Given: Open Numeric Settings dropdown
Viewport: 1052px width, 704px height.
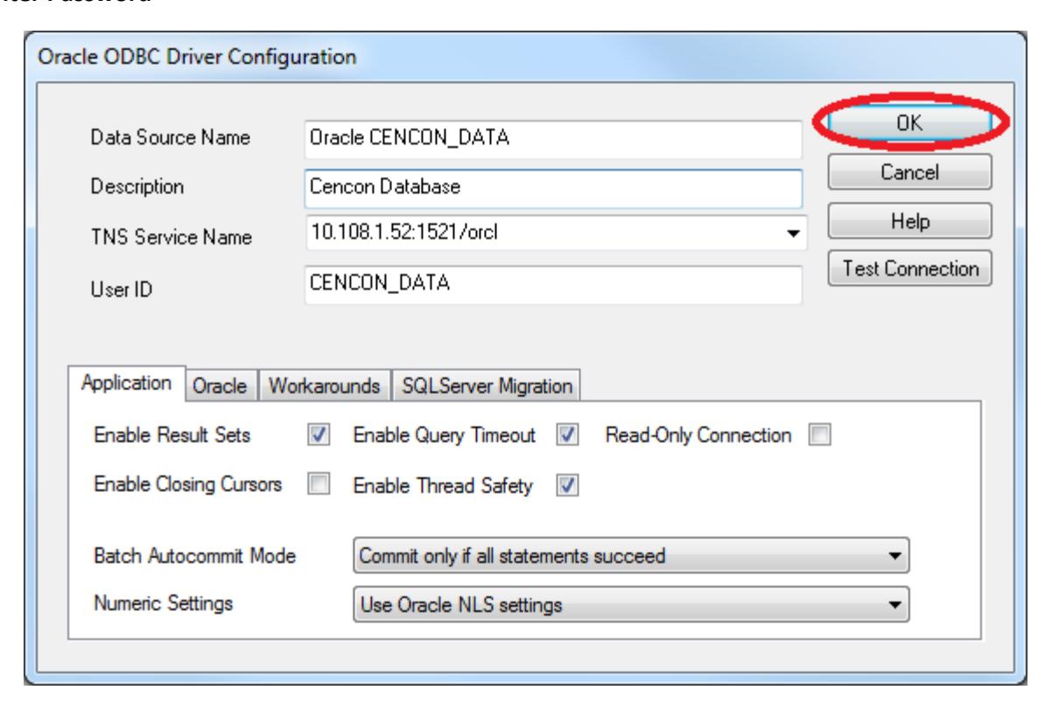Looking at the screenshot, I should click(630, 604).
